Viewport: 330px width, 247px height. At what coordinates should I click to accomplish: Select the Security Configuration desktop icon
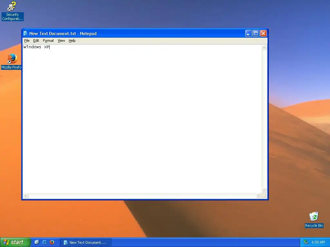(13, 11)
